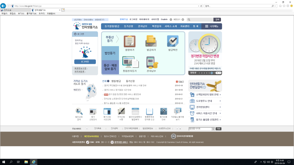Open browser favorites star icon
The width and height of the screenshot is (294, 165).
284,6
